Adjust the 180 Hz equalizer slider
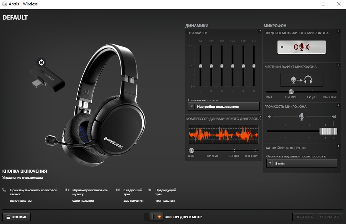The image size is (346, 224). pos(211,66)
